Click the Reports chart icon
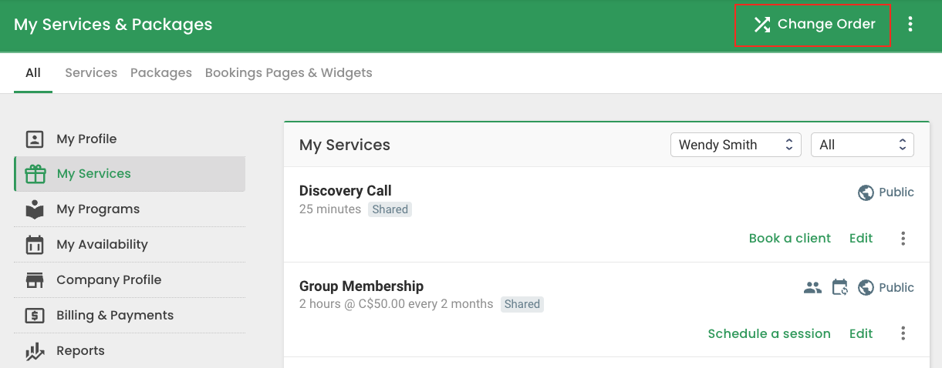This screenshot has height=368, width=942. pos(35,351)
